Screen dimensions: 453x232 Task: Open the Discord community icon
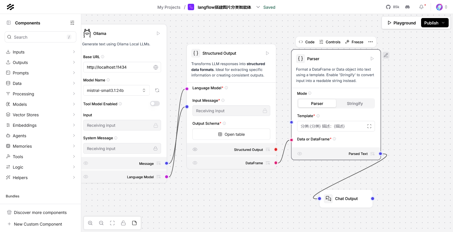[407, 7]
